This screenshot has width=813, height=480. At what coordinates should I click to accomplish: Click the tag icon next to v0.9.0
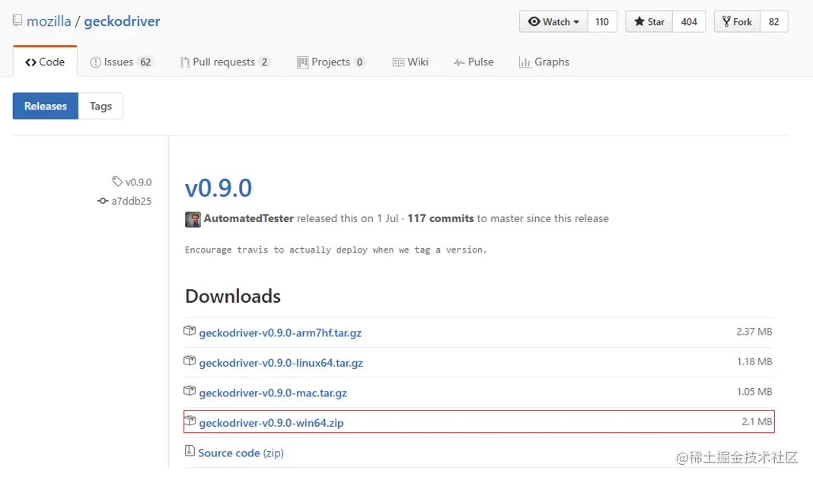click(x=117, y=181)
